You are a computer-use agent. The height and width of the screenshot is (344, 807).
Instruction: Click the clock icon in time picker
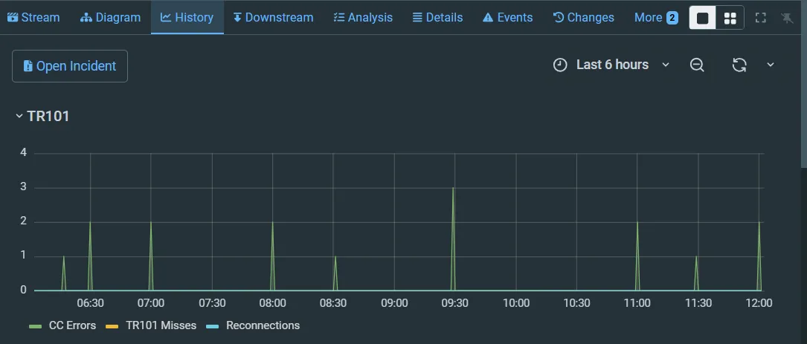(x=560, y=65)
